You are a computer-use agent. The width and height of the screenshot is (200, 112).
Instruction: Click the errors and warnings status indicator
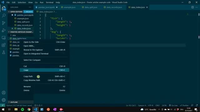click(38, 105)
